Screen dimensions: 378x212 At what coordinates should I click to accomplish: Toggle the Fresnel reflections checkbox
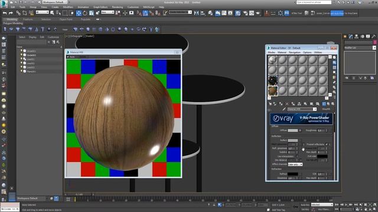pos(327,144)
